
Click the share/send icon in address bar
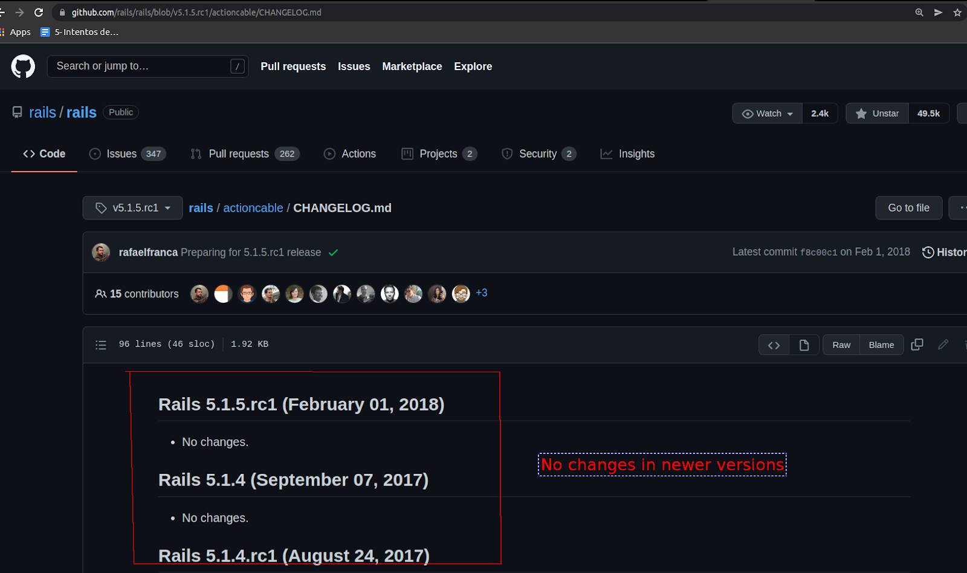tap(938, 12)
